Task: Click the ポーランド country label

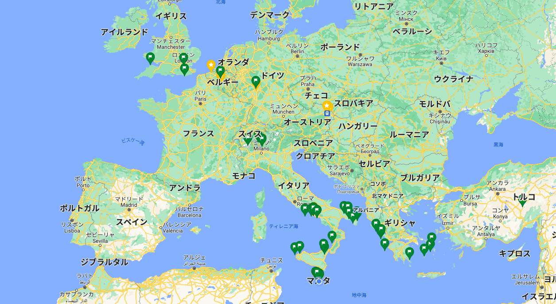Action: (x=340, y=47)
